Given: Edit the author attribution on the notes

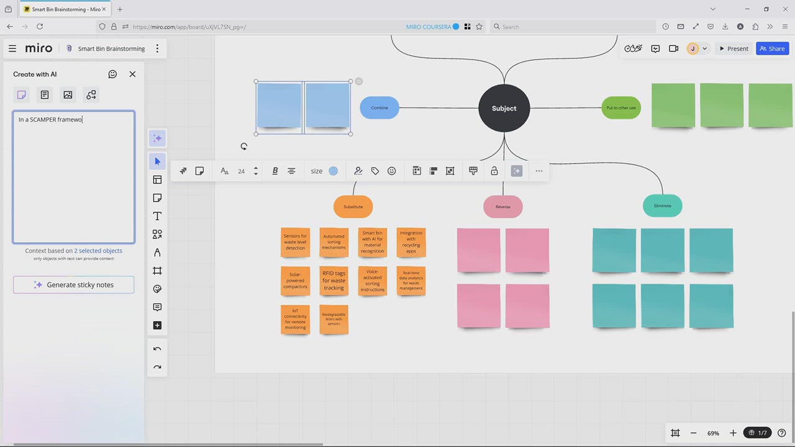Looking at the screenshot, I should 358,171.
